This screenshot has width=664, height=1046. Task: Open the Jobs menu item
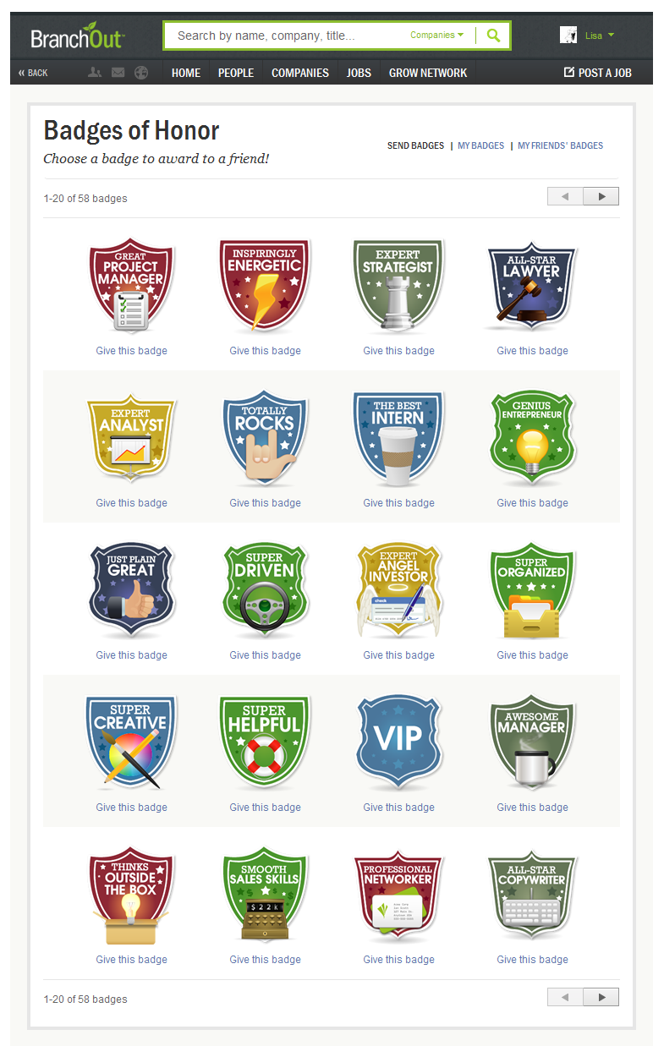(359, 73)
